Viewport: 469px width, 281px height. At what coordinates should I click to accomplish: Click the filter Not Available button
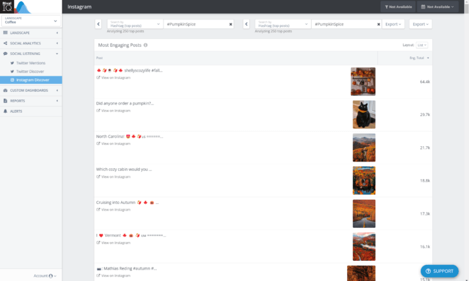tap(398, 7)
